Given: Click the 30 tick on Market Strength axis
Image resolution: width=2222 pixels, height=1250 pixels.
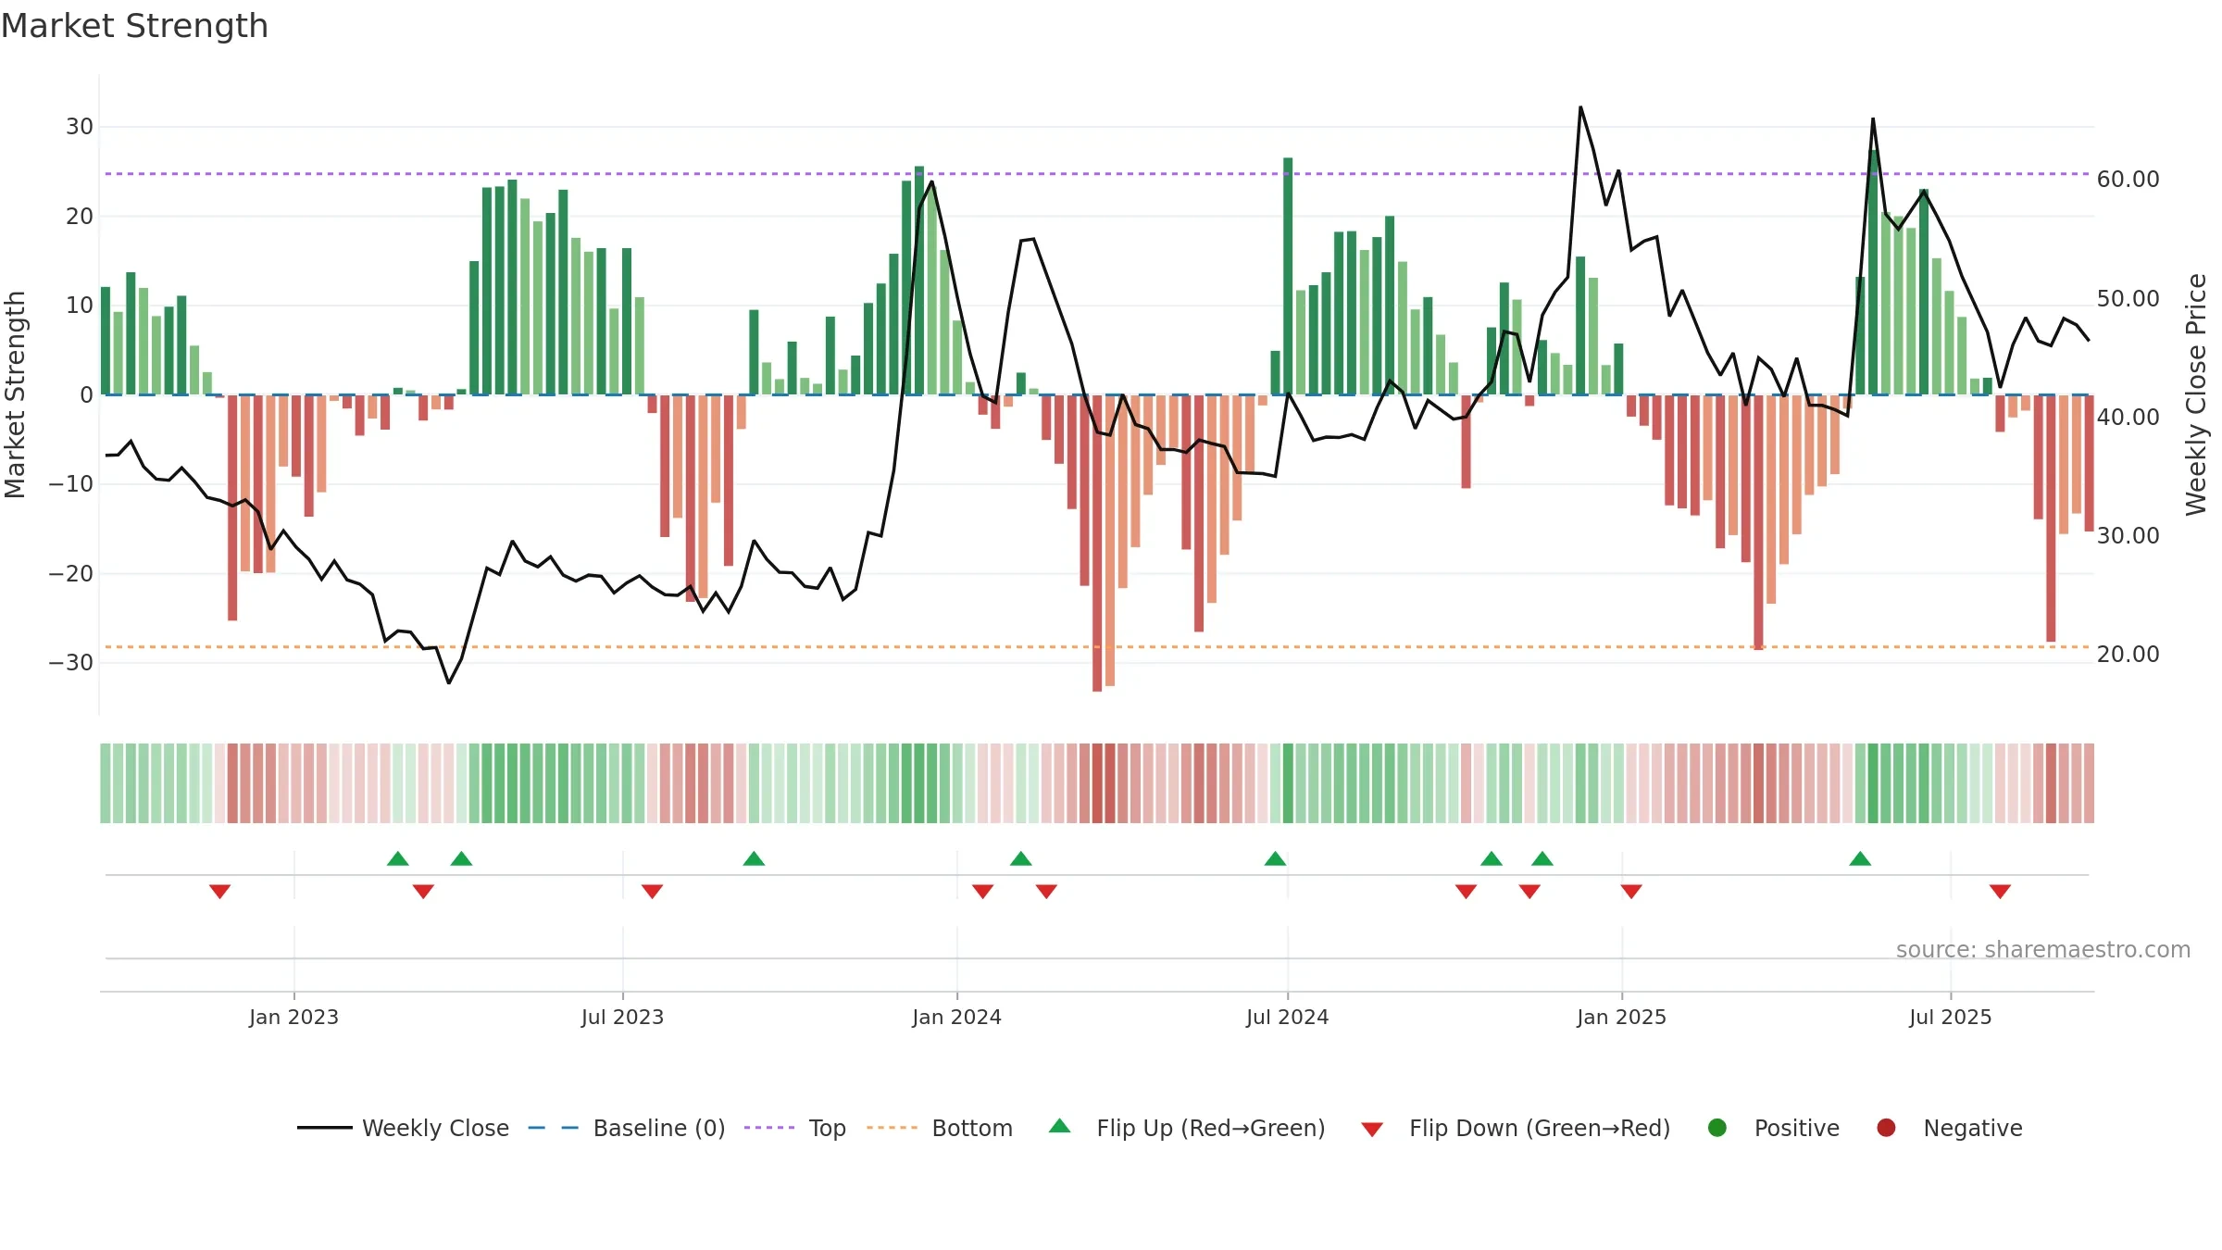Looking at the screenshot, I should pos(80,127).
